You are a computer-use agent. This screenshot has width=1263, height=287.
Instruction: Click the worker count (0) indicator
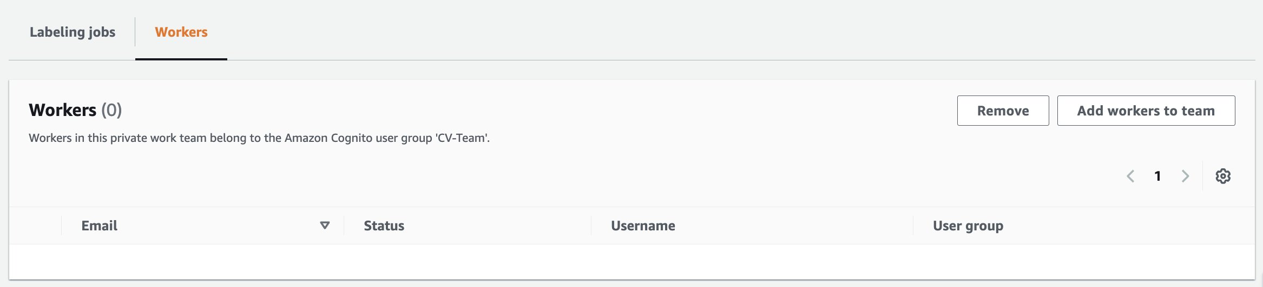[111, 110]
